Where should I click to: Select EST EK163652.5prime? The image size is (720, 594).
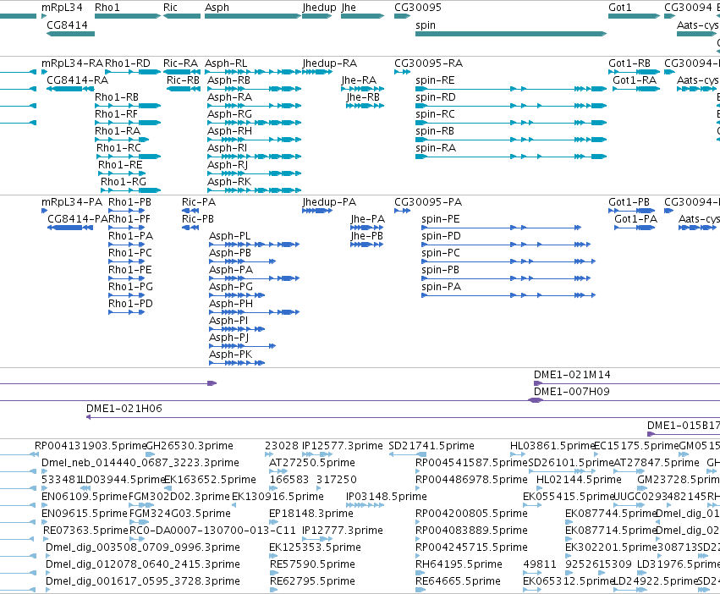[210, 480]
